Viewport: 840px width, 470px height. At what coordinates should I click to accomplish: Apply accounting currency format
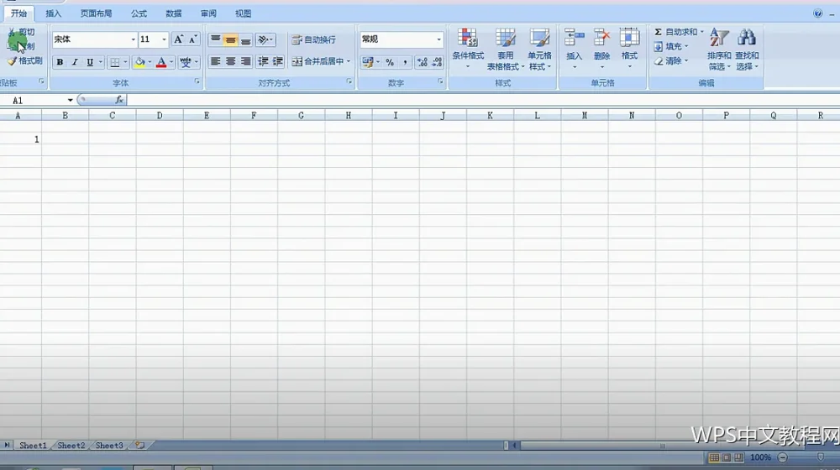click(x=367, y=62)
